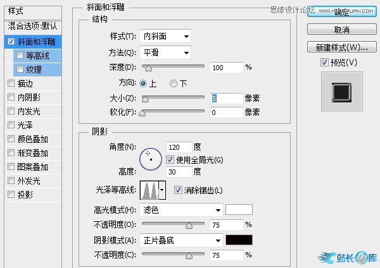This screenshot has height=268, width=380.
Task: Click the gloss contour curve thumbnail
Action: [x=148, y=190]
